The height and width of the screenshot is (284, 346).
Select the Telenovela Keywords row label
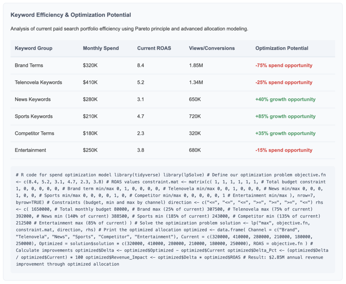coord(38,82)
